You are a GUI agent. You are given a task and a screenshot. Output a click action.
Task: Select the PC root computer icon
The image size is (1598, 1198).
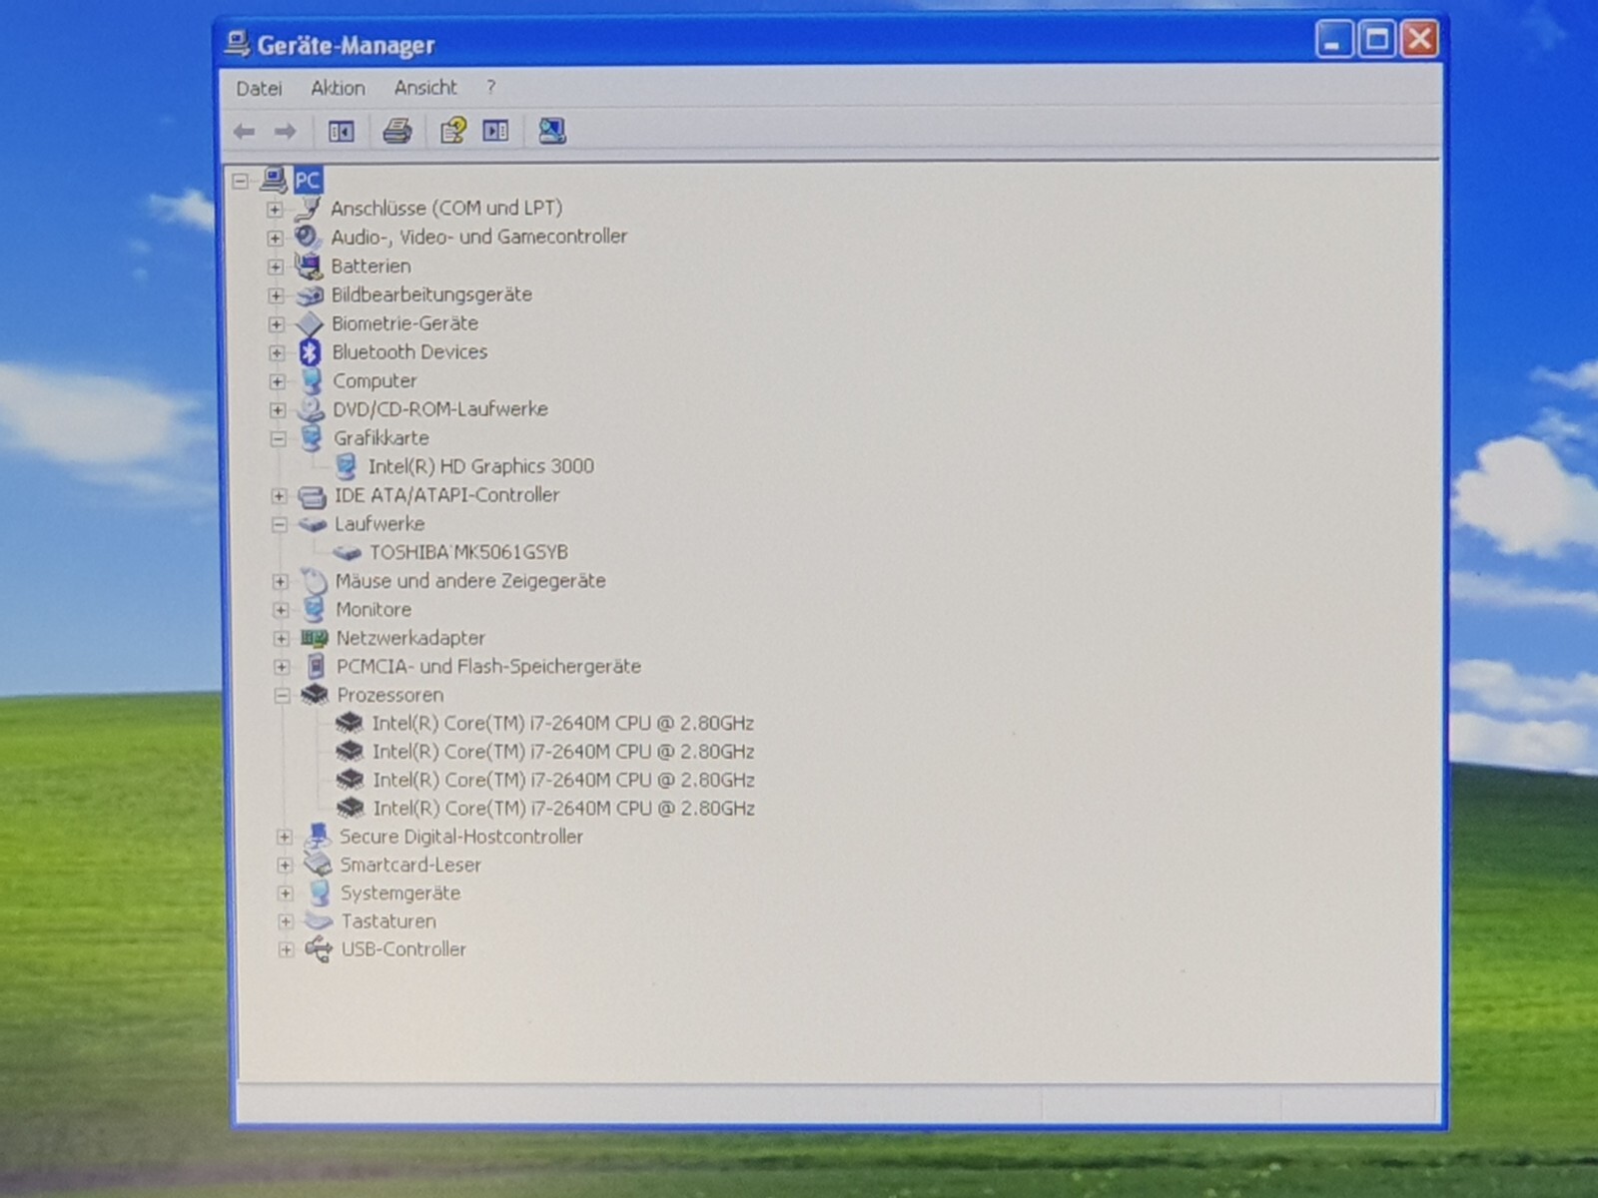coord(274,180)
